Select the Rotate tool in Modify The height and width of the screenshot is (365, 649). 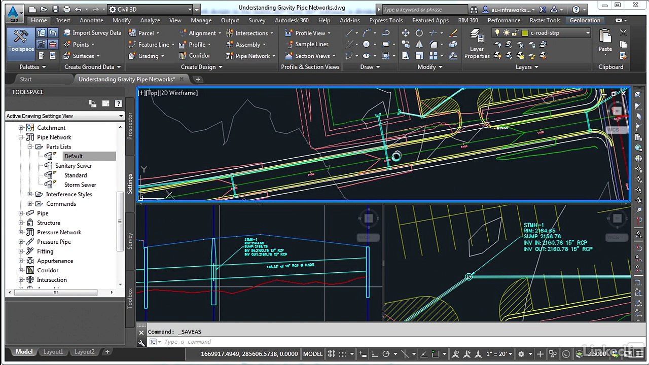(x=419, y=33)
